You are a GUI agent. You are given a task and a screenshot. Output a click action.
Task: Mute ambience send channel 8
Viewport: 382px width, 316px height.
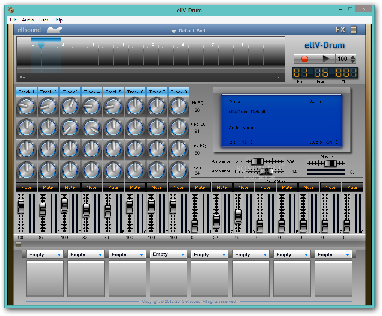352,187
